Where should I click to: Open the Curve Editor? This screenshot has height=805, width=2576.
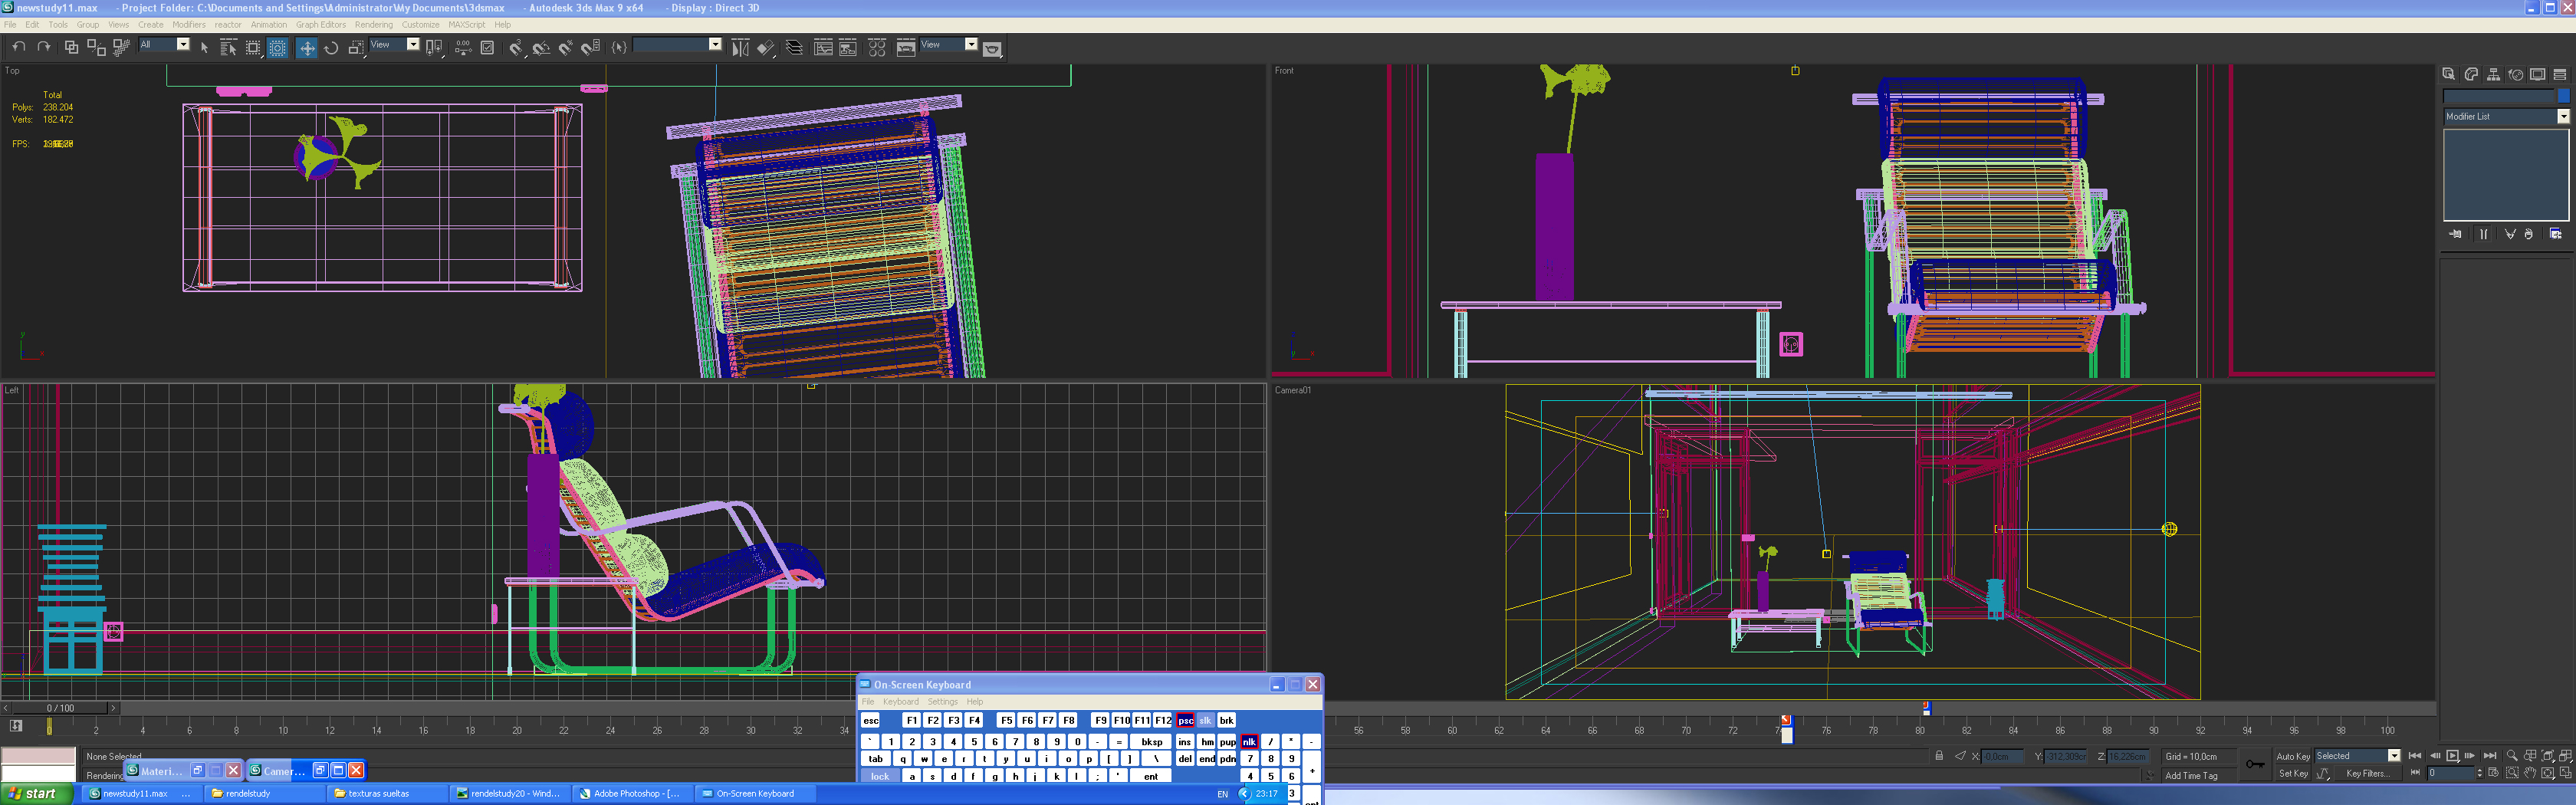click(x=823, y=47)
